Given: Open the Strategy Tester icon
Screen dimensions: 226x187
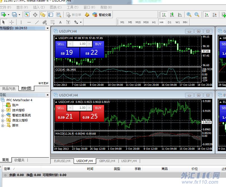Looking at the screenshot, I should coord(59,15).
